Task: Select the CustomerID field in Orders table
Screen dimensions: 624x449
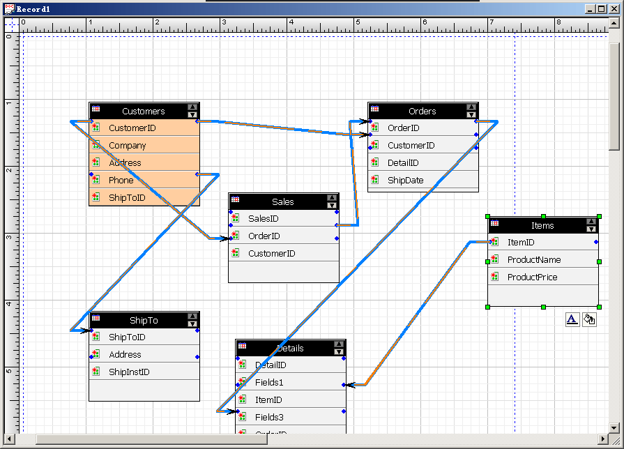Action: 411,146
